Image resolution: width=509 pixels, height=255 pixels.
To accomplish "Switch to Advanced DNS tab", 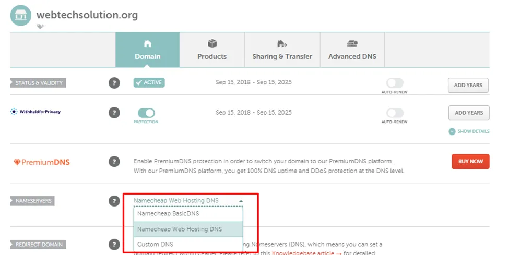I will [352, 50].
